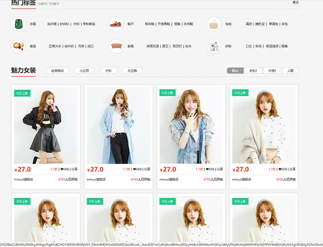Screen dimensions: 323x247
Task: Select the 人群 sort option
Action: pos(290,71)
